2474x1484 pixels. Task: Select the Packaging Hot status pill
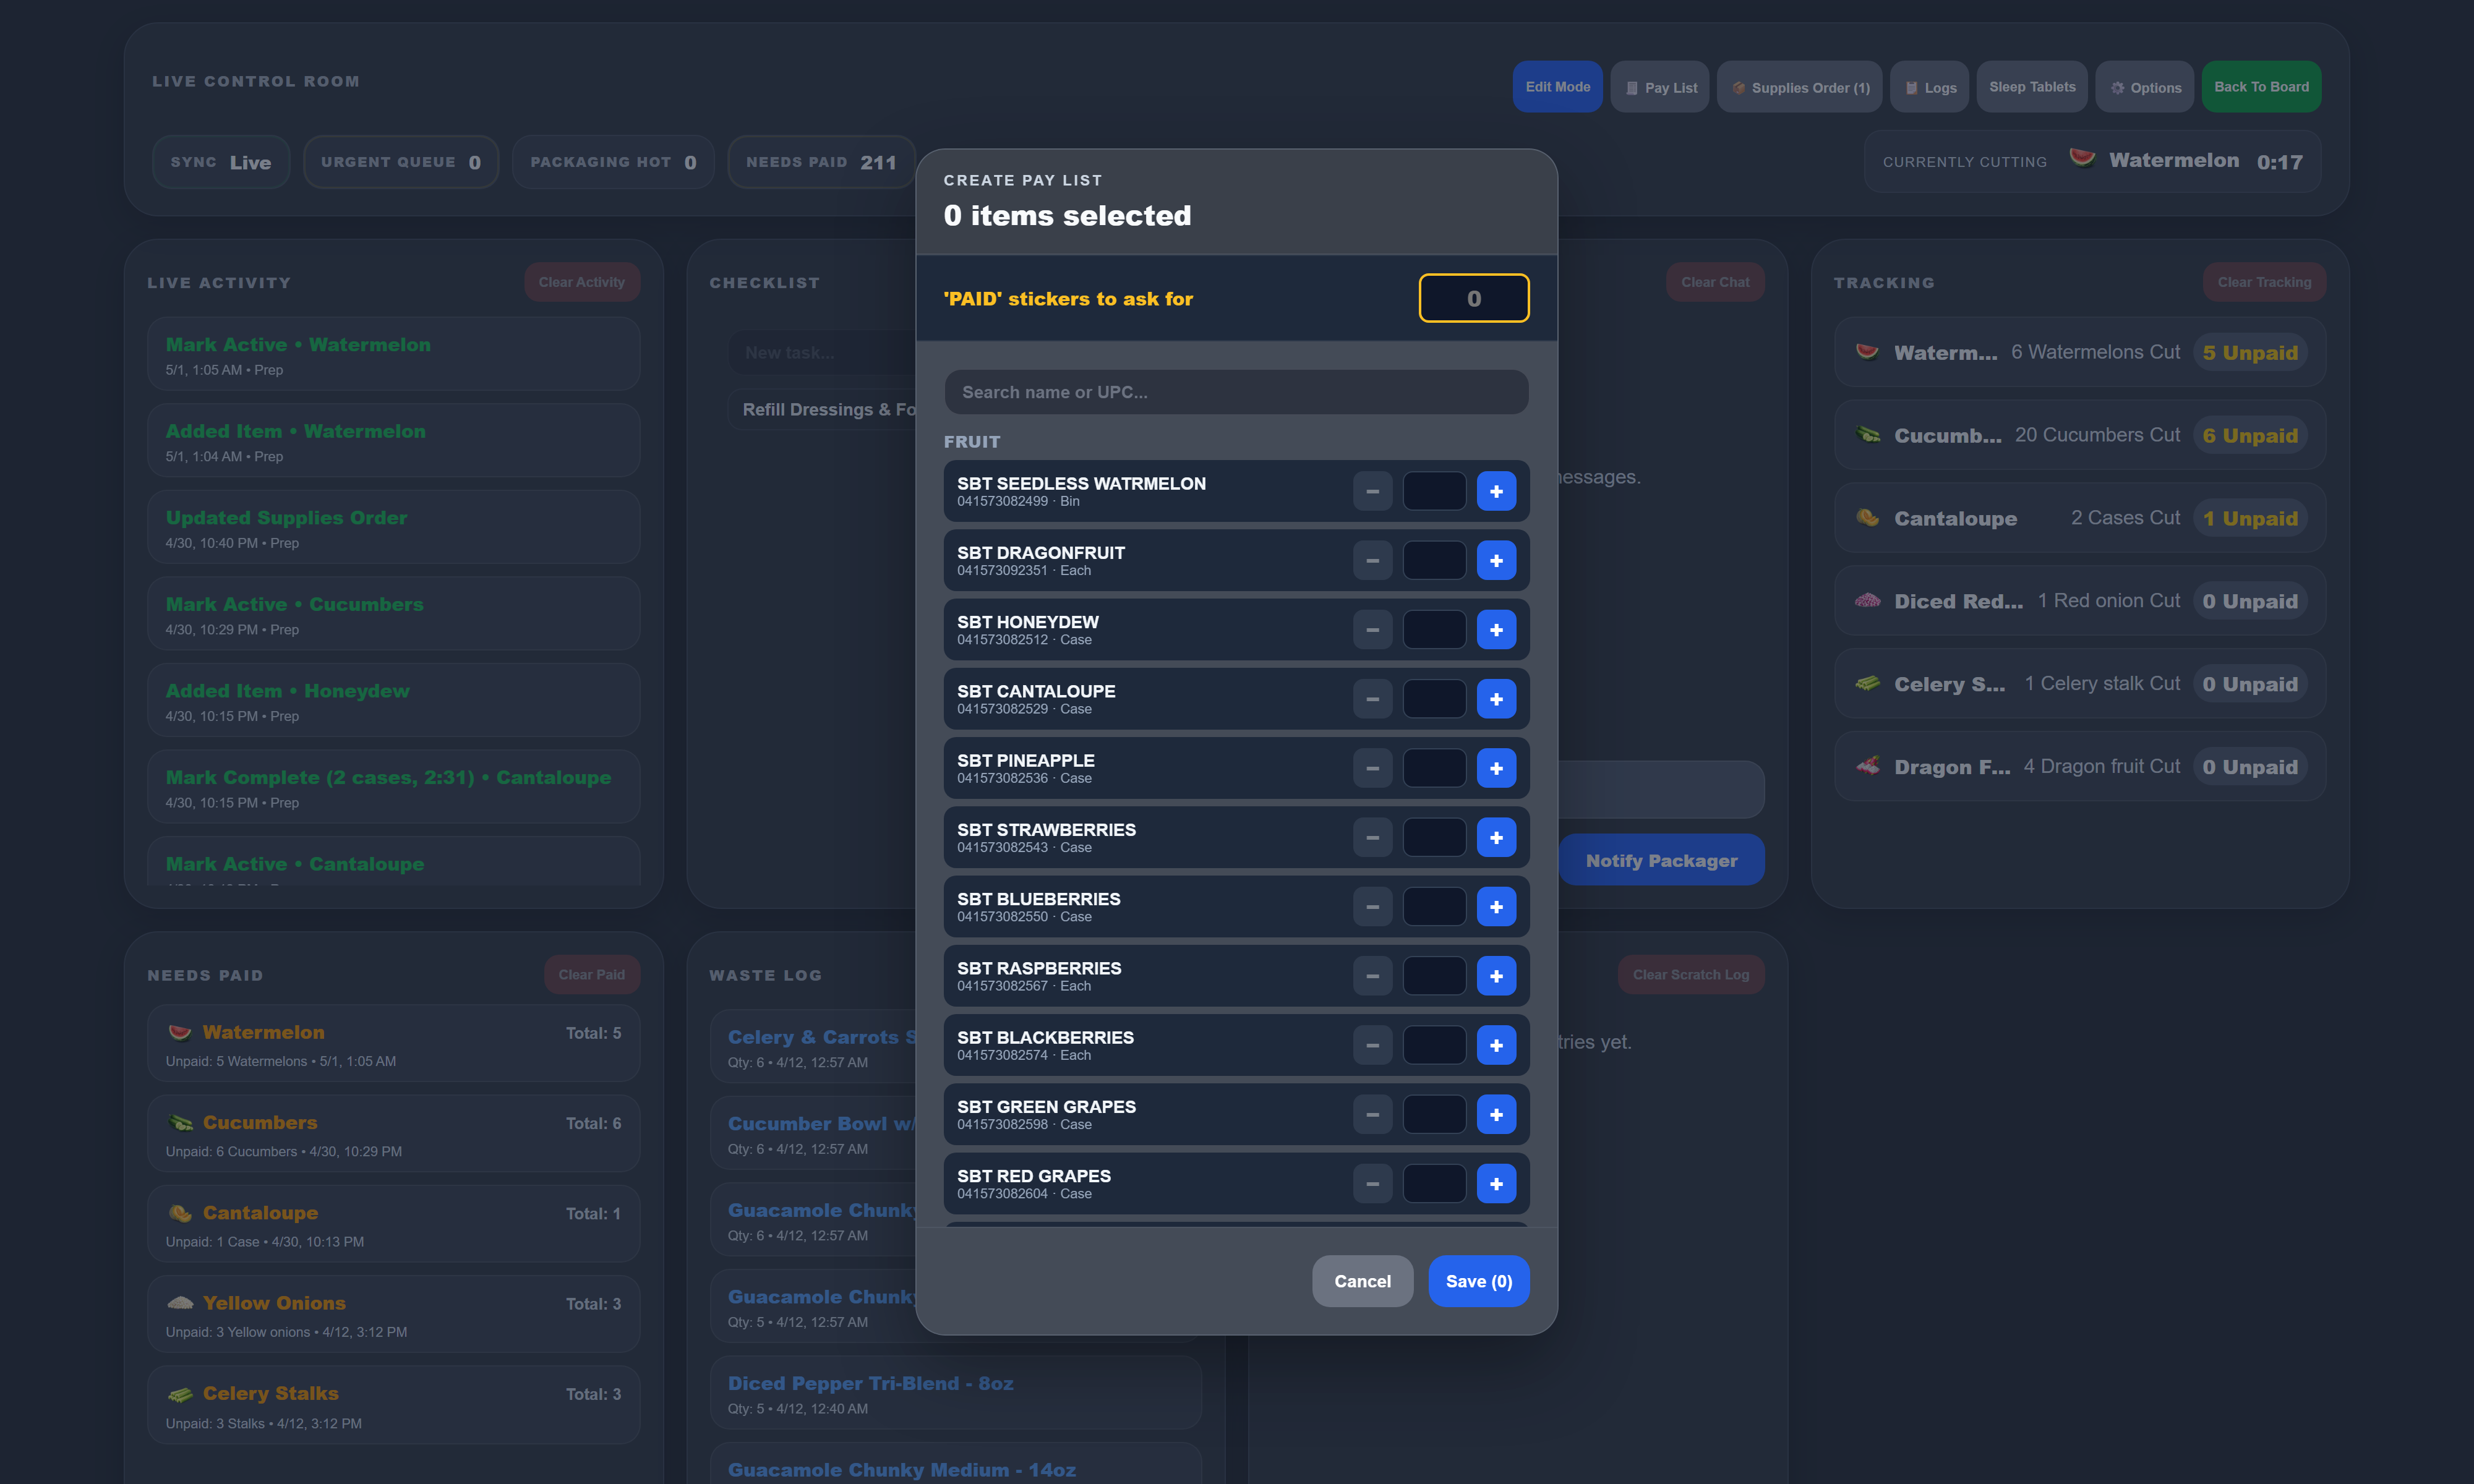[x=613, y=162]
